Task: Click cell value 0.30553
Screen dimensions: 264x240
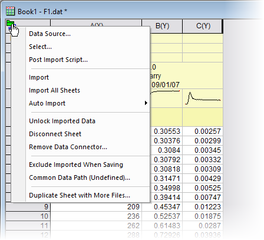Action: [x=167, y=131]
